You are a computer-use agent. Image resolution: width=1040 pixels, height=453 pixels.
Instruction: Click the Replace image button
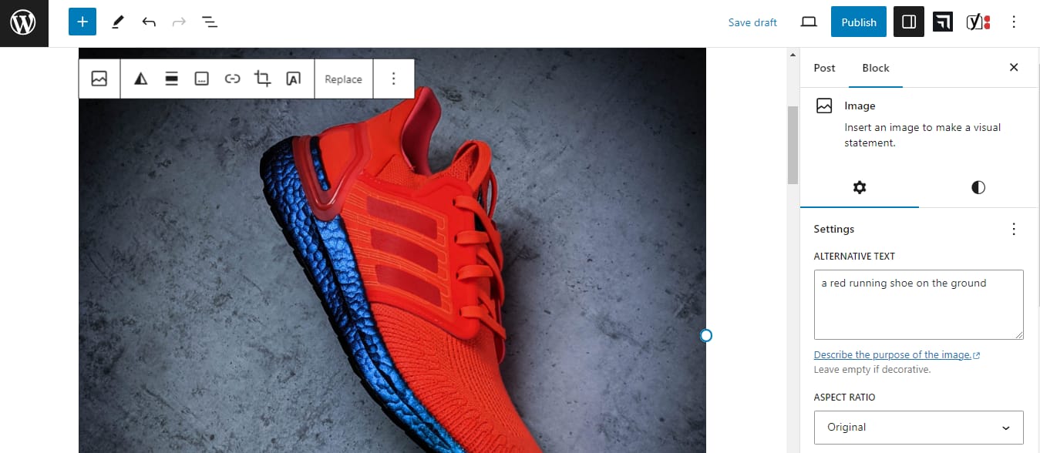[x=343, y=79]
